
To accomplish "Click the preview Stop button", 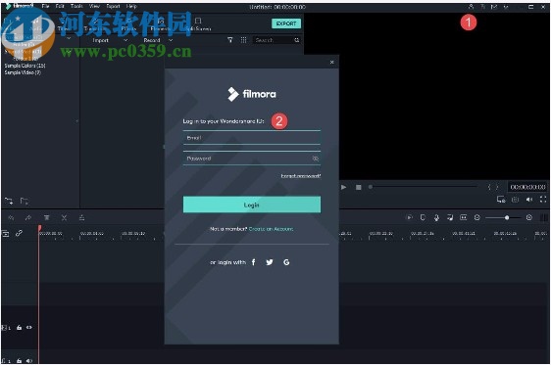I will pyautogui.click(x=359, y=187).
